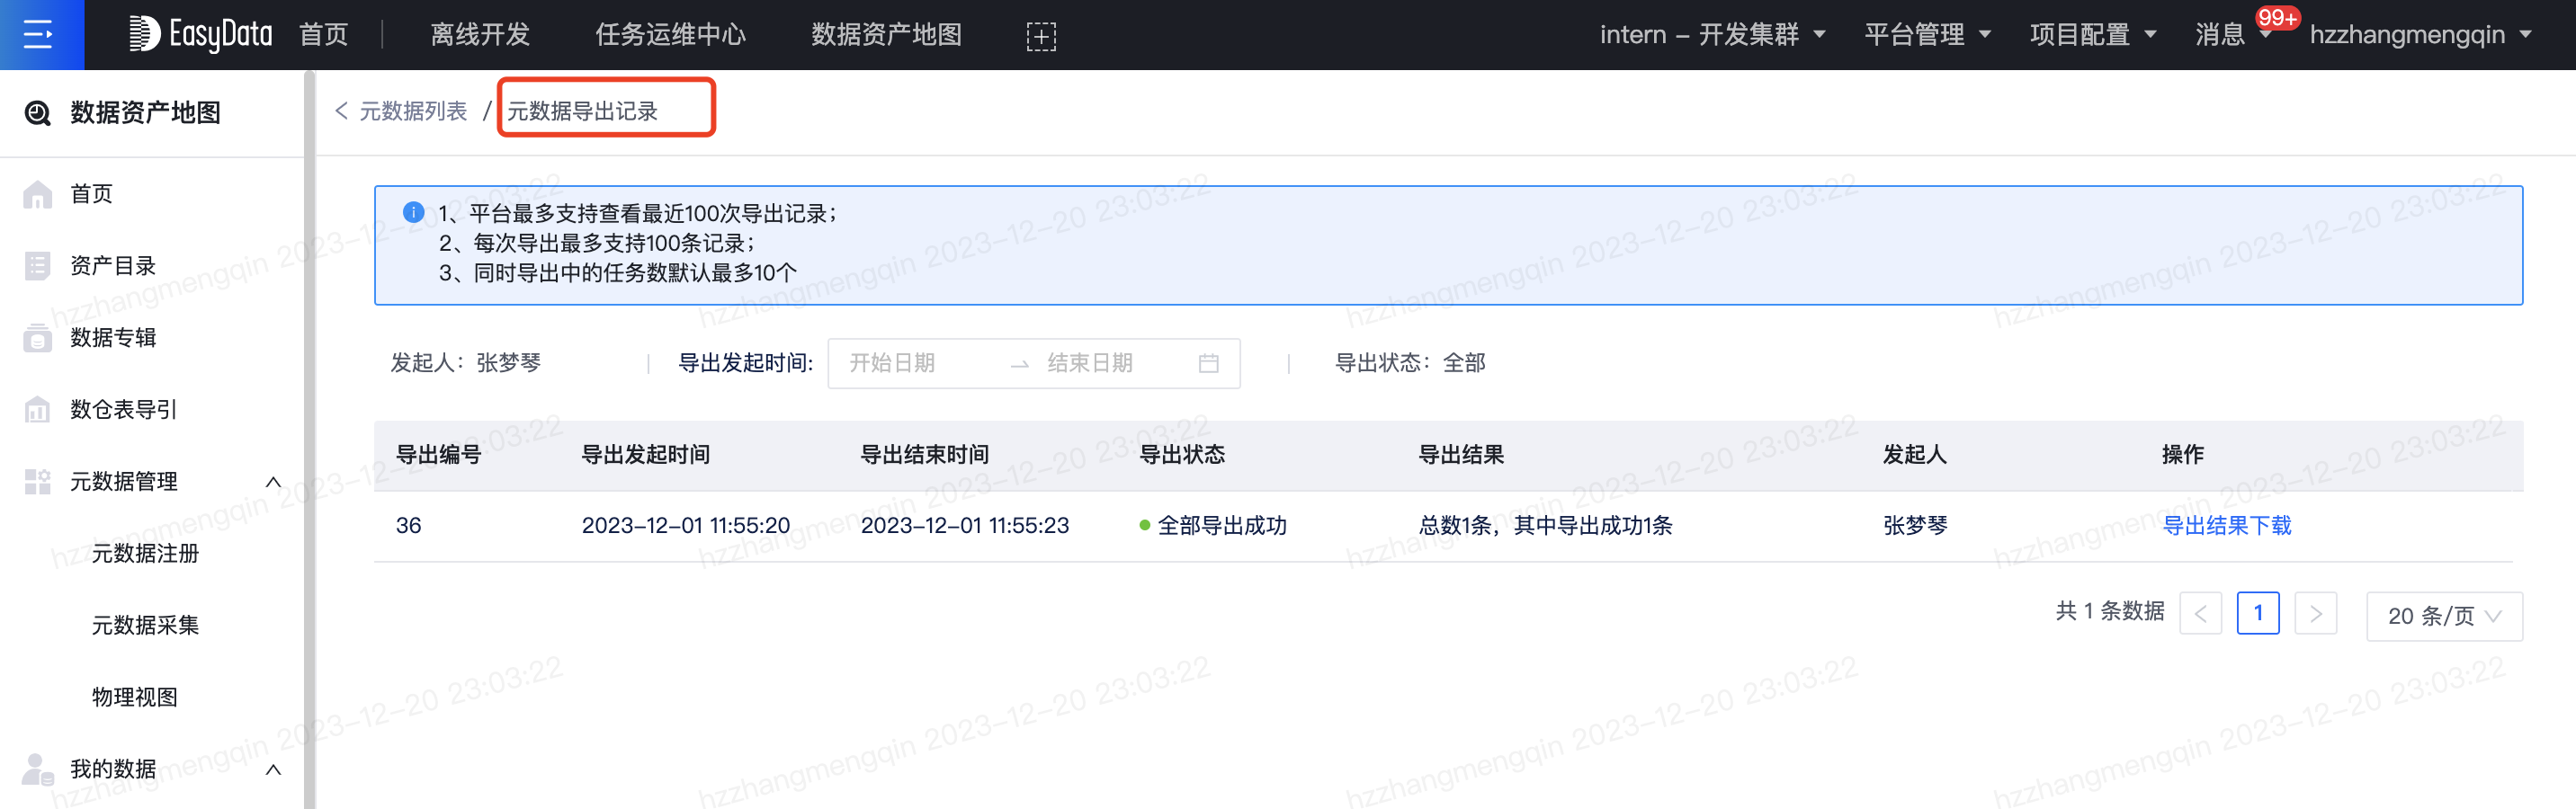This screenshot has width=2576, height=809.
Task: Click the dashed square plus icon
Action: 1040,37
